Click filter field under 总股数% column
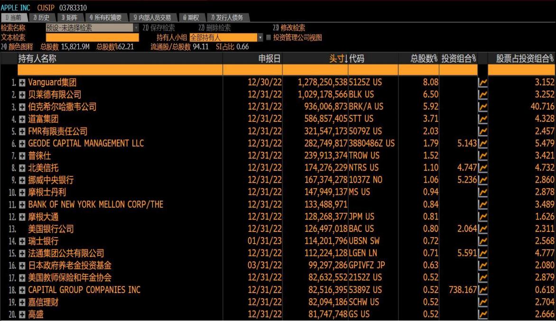Viewport: 556px width, 321px height. pos(418,70)
